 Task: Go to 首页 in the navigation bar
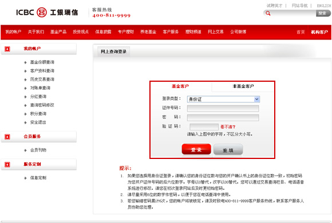click(x=301, y=32)
